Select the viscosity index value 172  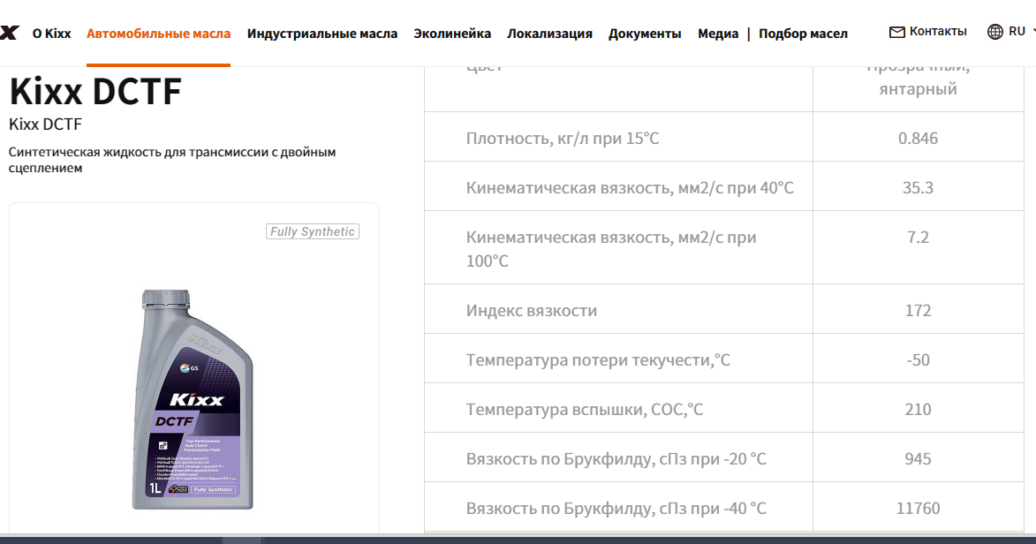pyautogui.click(x=918, y=311)
